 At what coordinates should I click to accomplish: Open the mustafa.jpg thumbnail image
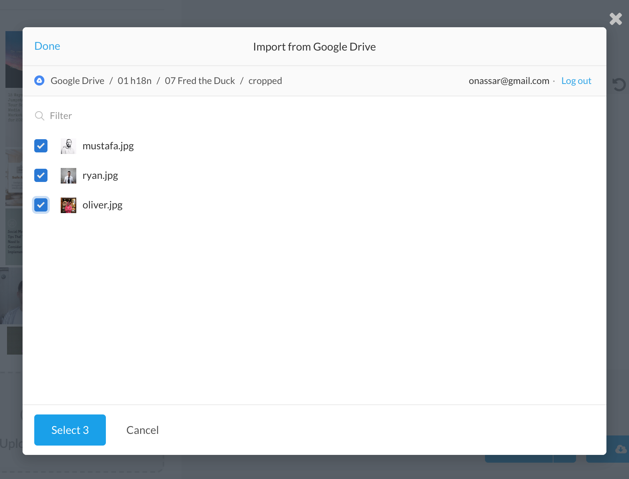(69, 146)
